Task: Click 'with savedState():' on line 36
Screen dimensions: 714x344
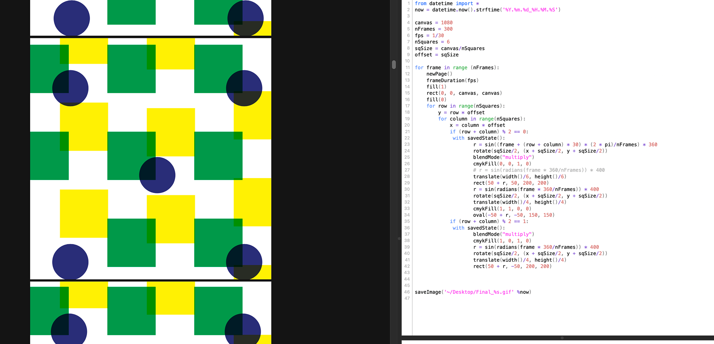Action: pos(479,228)
